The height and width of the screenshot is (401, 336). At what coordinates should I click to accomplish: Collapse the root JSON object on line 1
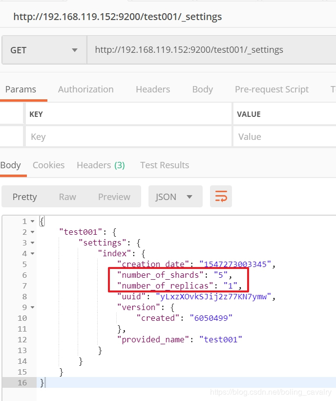point(32,221)
